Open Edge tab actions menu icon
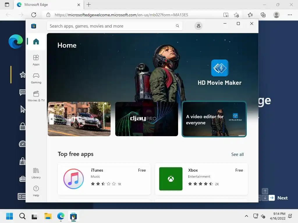The width and height of the screenshot is (298, 223). pos(7,5)
